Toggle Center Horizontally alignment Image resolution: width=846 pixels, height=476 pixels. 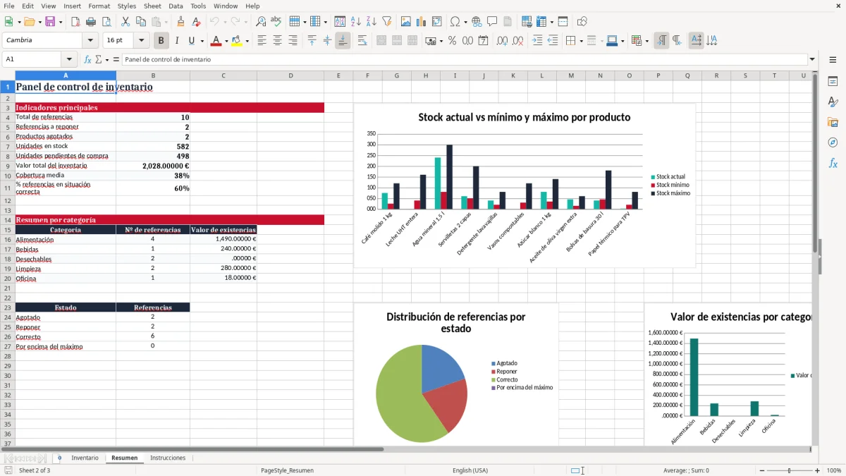coord(278,41)
